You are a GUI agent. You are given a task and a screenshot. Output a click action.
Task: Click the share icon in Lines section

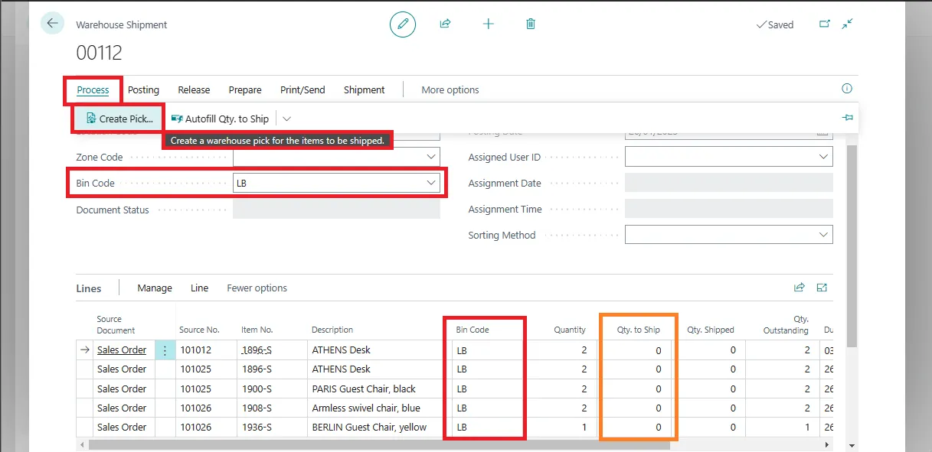(x=800, y=288)
